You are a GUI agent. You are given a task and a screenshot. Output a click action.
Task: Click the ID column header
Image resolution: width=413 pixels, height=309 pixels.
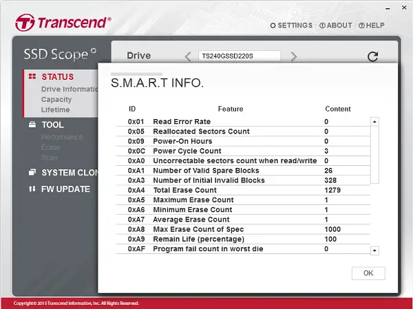(x=132, y=109)
